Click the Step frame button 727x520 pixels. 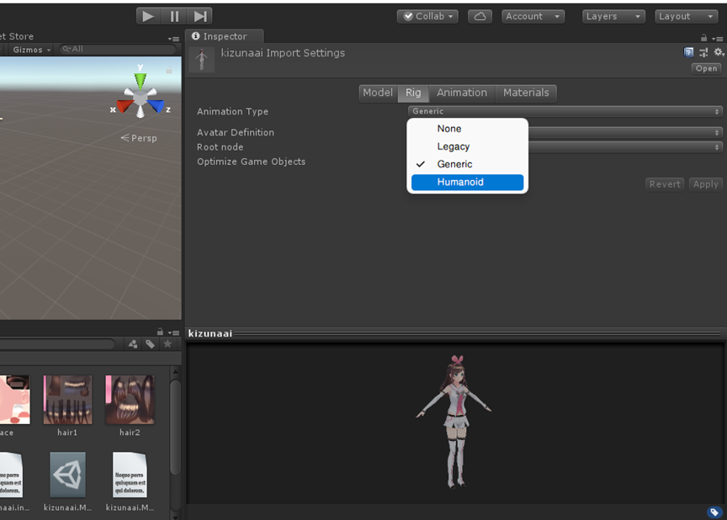(x=200, y=16)
